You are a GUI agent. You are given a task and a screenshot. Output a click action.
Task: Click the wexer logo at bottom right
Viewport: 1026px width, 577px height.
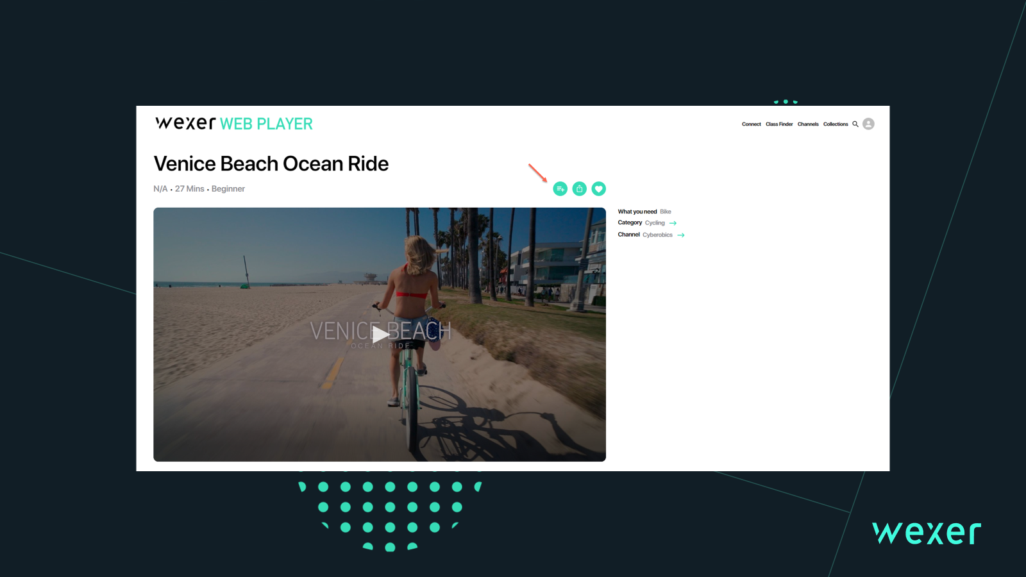point(926,533)
